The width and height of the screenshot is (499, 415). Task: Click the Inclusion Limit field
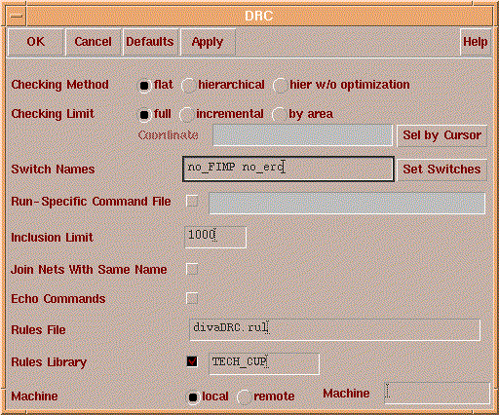point(215,237)
